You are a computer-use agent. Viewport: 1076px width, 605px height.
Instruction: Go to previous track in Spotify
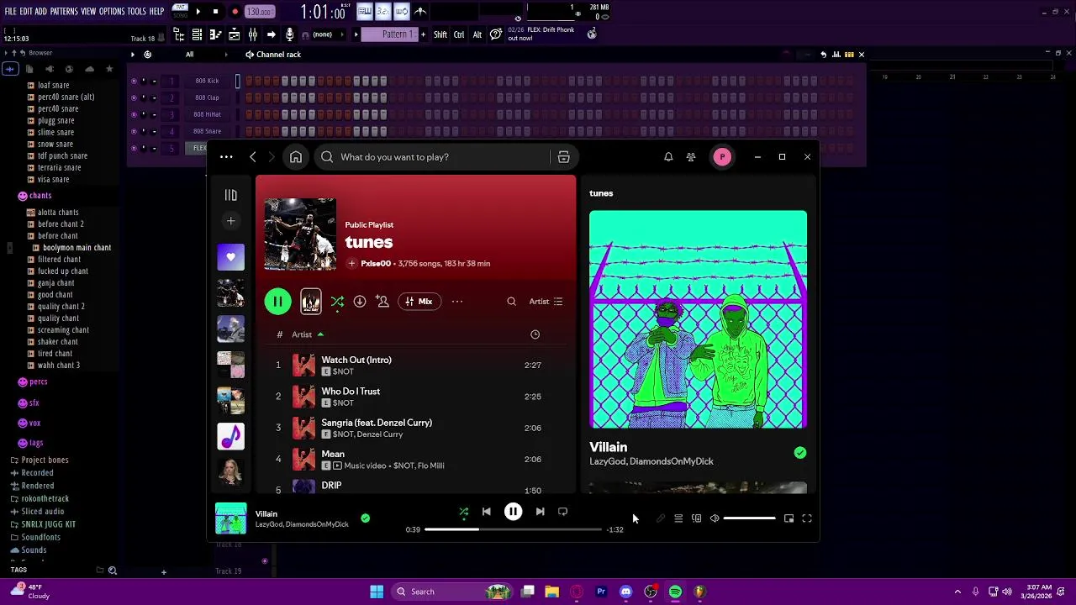tap(486, 511)
